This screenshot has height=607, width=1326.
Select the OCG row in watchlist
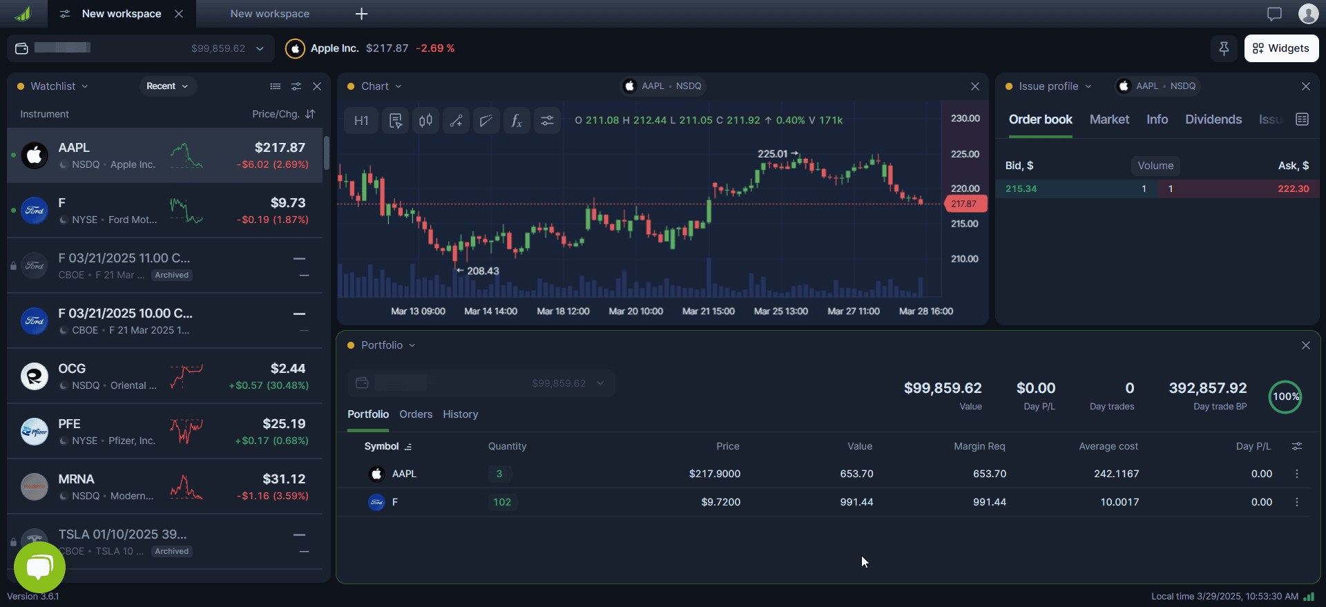click(165, 376)
